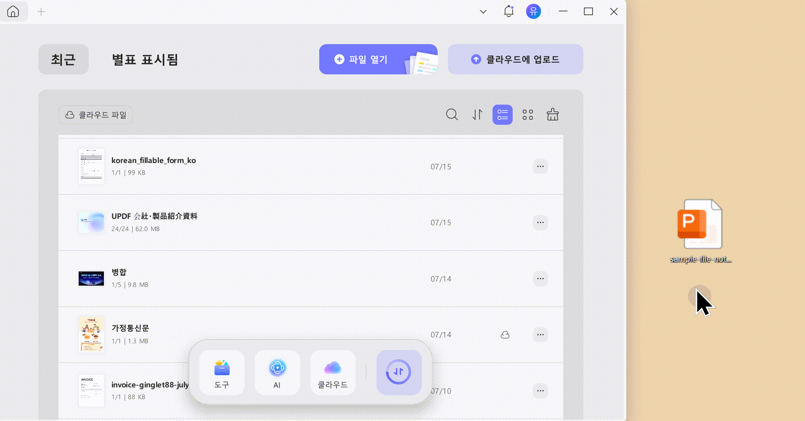
Task: Expand the tab list dropdown chevron
Action: (x=483, y=12)
